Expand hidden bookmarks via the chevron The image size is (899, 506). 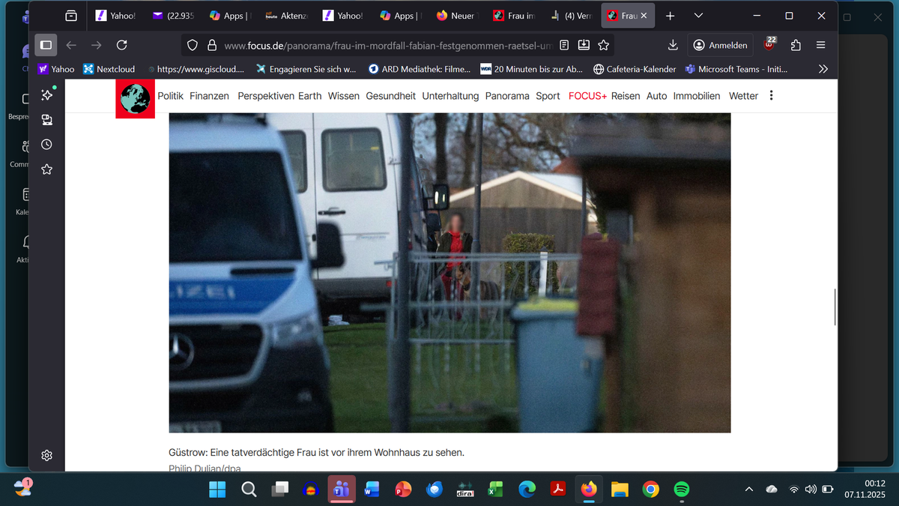(x=823, y=68)
